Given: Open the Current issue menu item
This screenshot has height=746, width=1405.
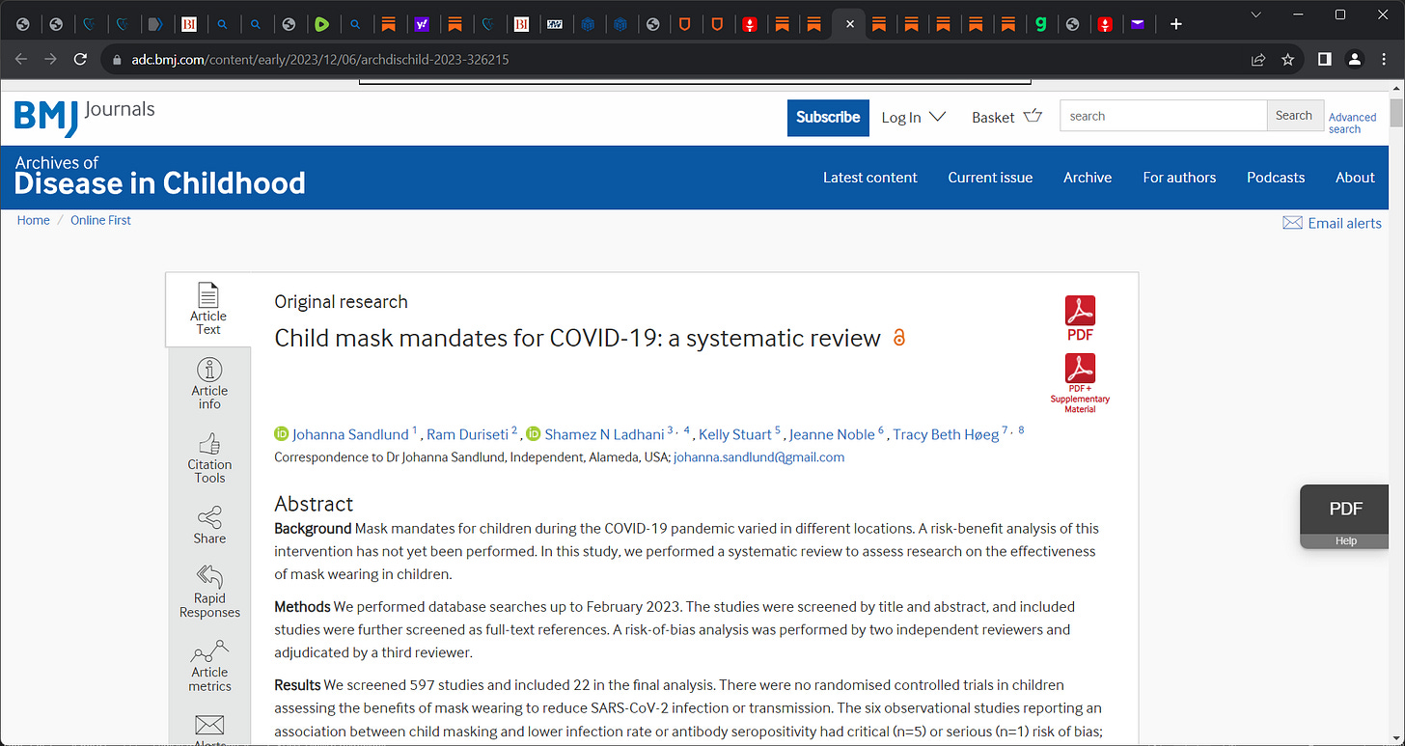Looking at the screenshot, I should (x=990, y=178).
